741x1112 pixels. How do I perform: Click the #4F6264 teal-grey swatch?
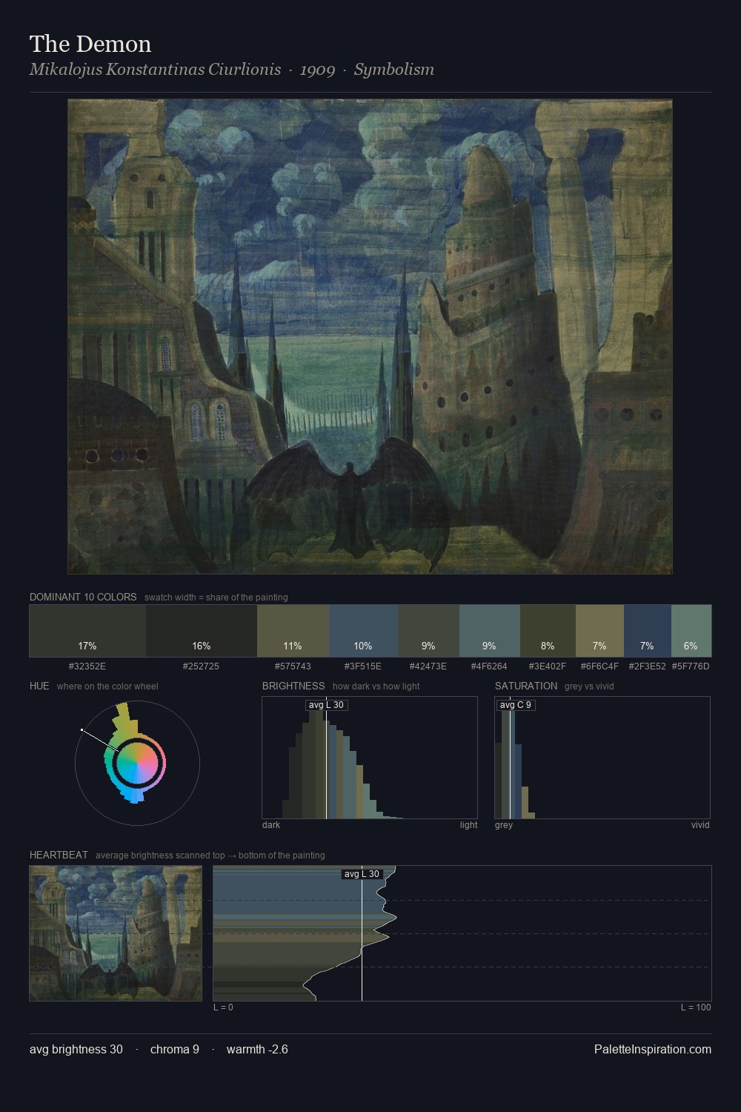(x=490, y=631)
